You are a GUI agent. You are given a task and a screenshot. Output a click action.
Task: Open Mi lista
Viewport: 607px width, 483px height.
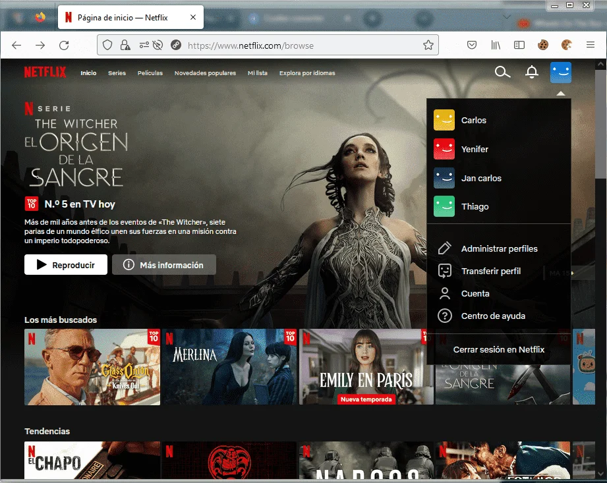[258, 72]
